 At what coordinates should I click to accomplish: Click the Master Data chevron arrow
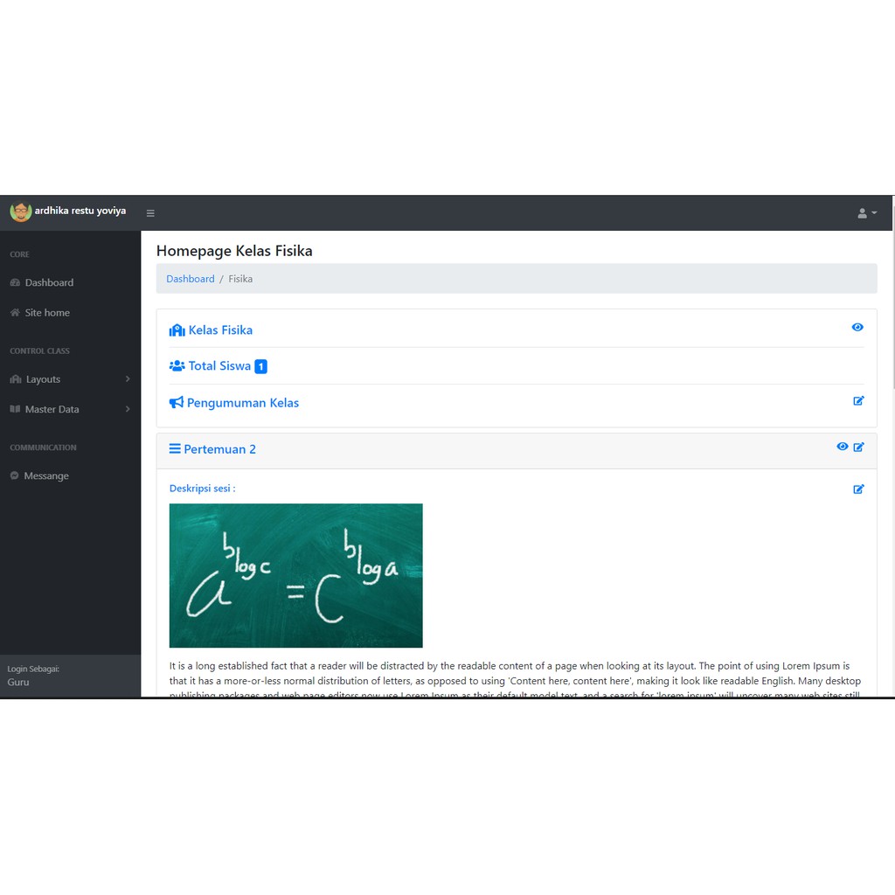(x=128, y=409)
